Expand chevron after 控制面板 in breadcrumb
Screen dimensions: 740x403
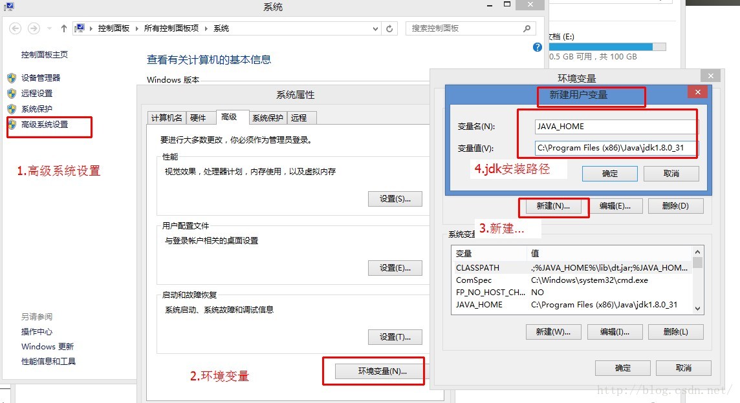pyautogui.click(x=137, y=29)
